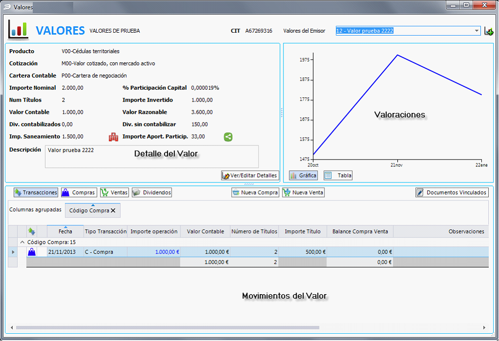
Task: Click the green share icon by Importe Aport. Particip.
Action: click(x=228, y=137)
